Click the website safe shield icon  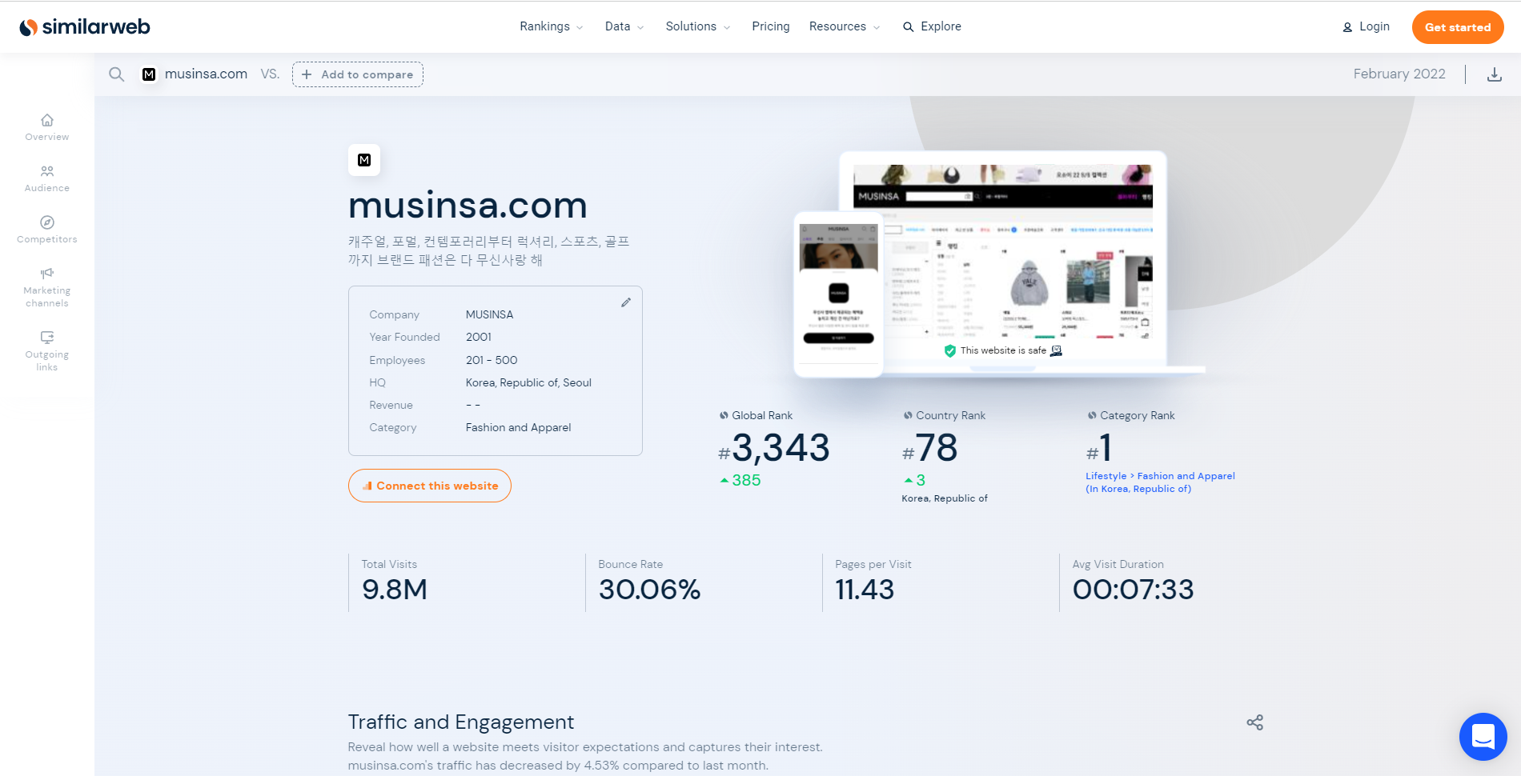coord(950,350)
